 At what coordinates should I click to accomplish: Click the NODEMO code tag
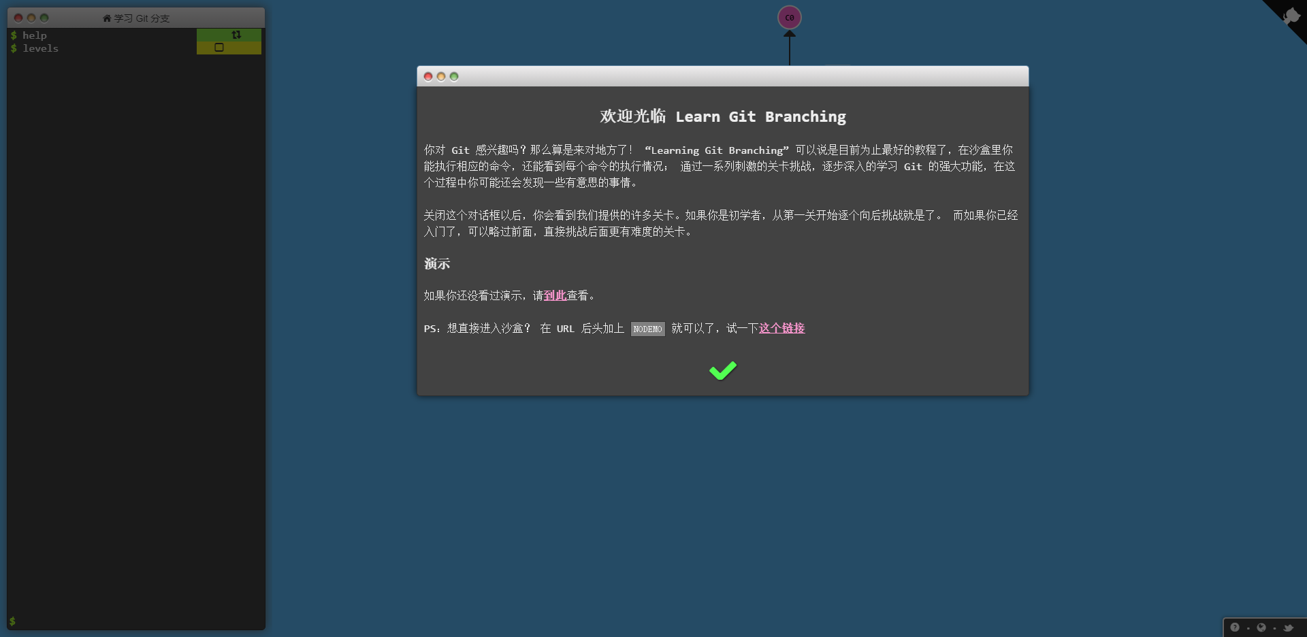pyautogui.click(x=647, y=329)
